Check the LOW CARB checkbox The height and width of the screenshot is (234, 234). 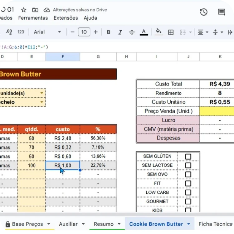(188, 193)
